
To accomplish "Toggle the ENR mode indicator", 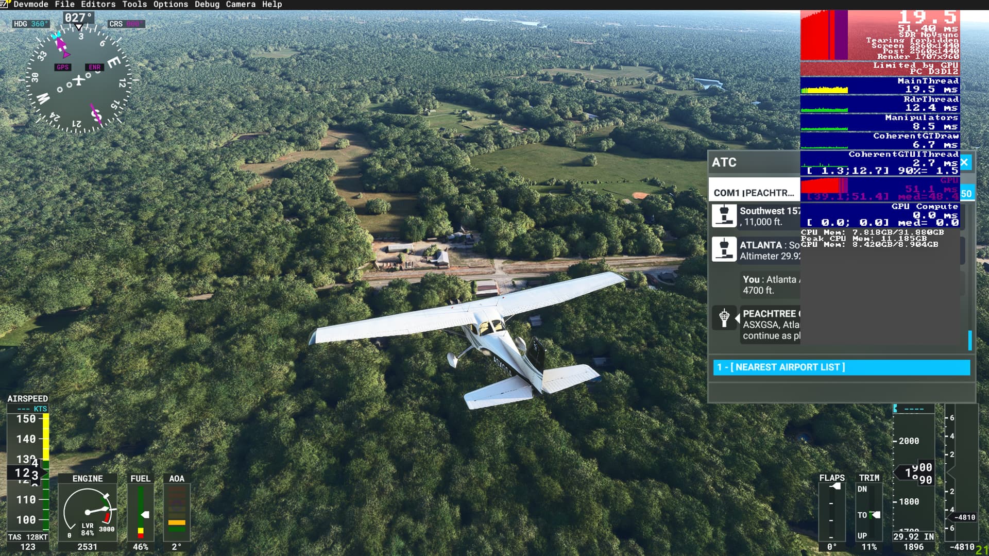I will (94, 67).
